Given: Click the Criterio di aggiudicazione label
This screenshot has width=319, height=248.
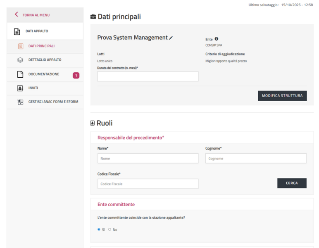Looking at the screenshot, I should coord(225,54).
